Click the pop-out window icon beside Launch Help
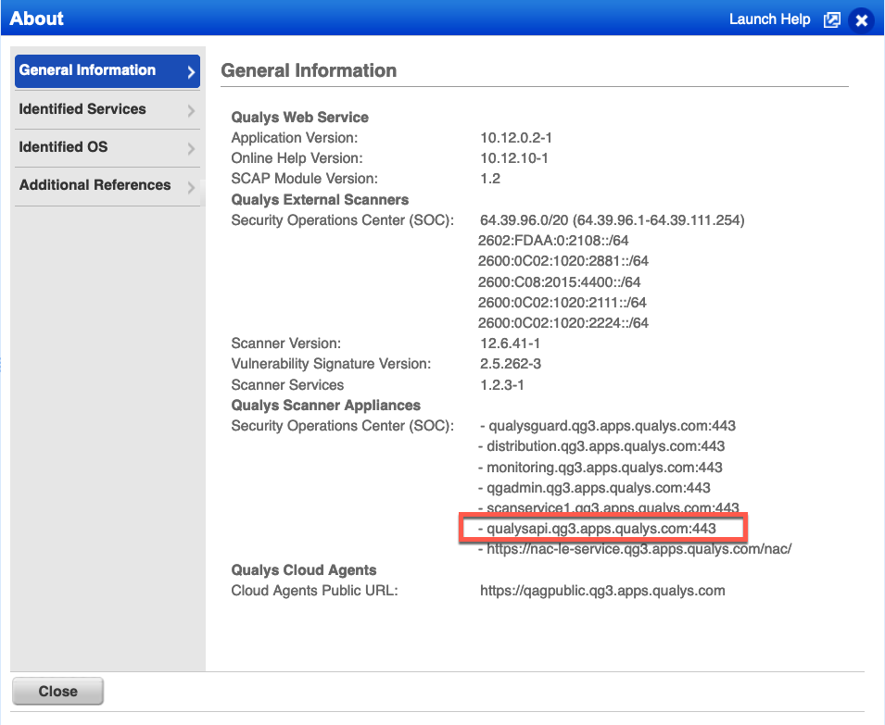The image size is (885, 725). click(831, 19)
